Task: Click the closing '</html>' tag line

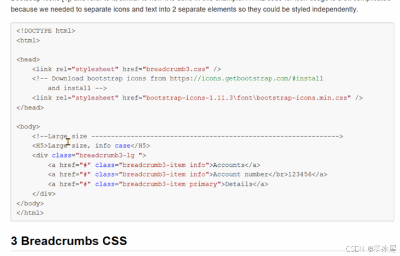Action: click(x=30, y=213)
